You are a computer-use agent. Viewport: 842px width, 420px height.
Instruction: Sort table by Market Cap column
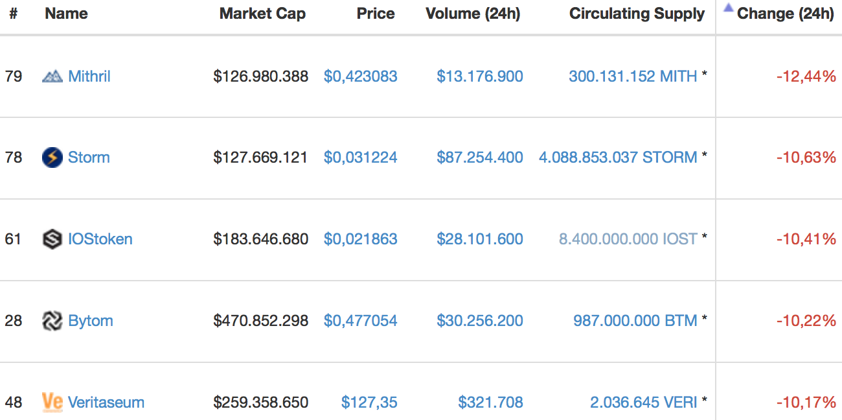(x=262, y=14)
